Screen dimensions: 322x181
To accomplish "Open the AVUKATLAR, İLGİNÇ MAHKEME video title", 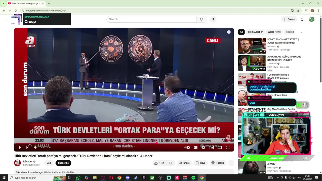I will tap(284, 58).
